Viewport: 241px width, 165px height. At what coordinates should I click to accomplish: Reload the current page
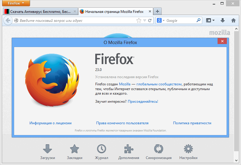(150, 20)
